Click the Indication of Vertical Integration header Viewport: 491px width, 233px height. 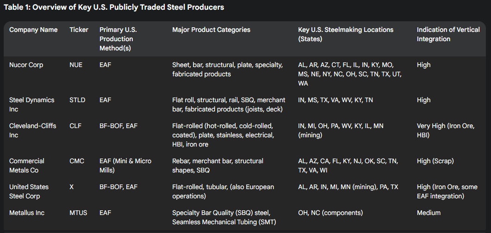click(448, 34)
